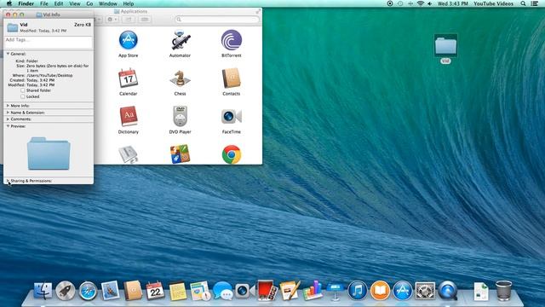Open FaceTime in the Applications window
The height and width of the screenshot is (307, 545).
click(x=232, y=117)
